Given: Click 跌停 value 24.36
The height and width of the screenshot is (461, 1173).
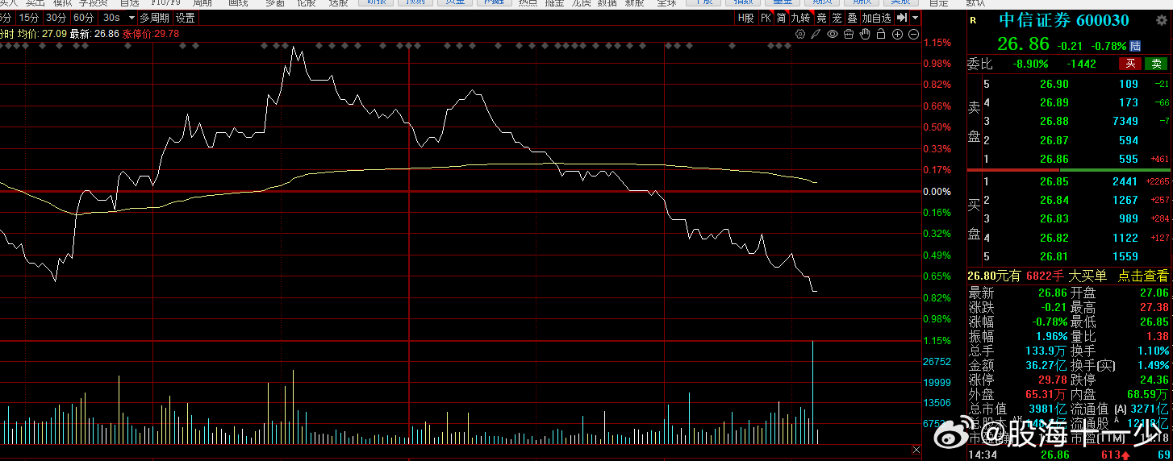Looking at the screenshot, I should [1154, 380].
